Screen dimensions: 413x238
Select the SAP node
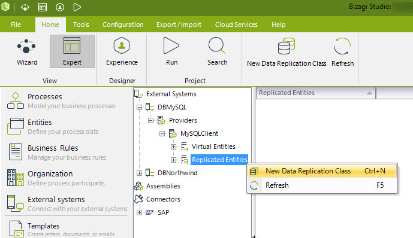(163, 212)
